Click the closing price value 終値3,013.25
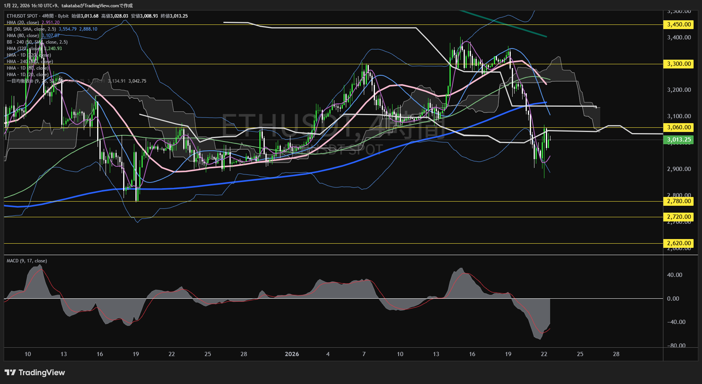Screen dimensions: 702x384 click(174, 16)
